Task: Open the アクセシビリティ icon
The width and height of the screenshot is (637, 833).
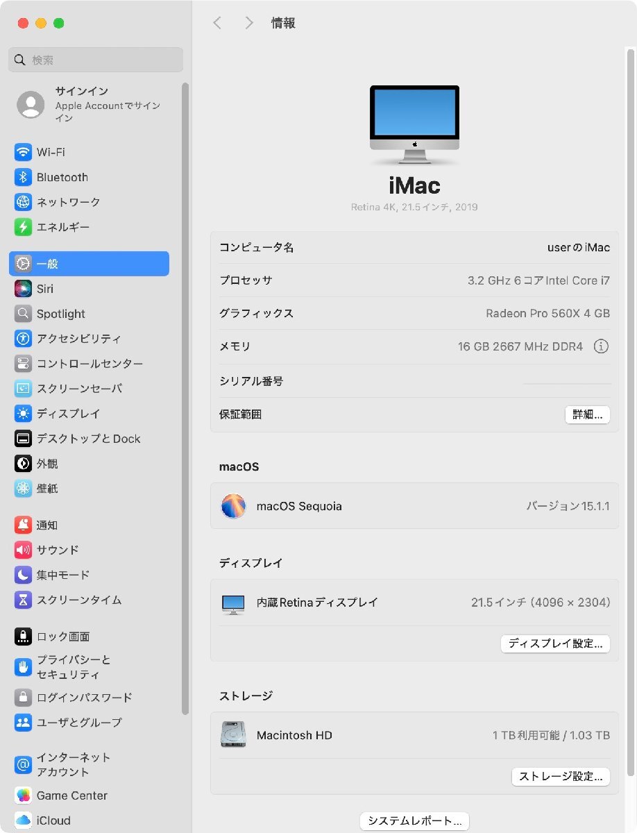Action: 24,339
